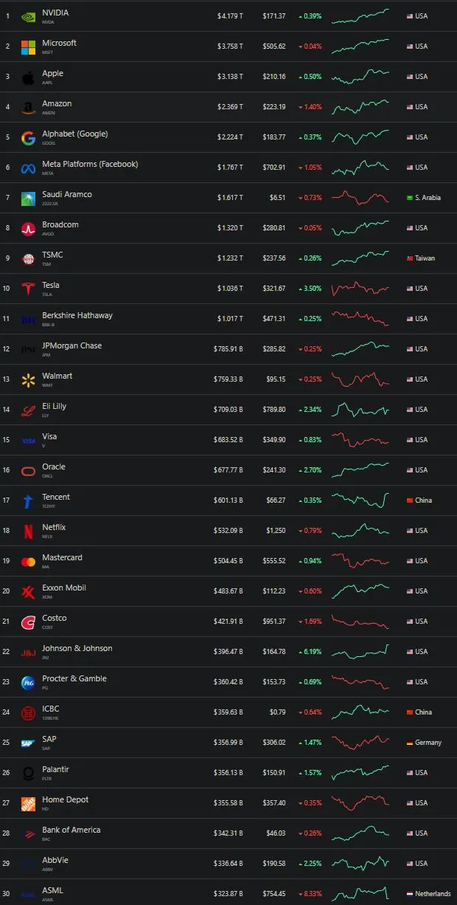
Task: Open the JPMorgan Chase company link
Action: pyautogui.click(x=71, y=345)
